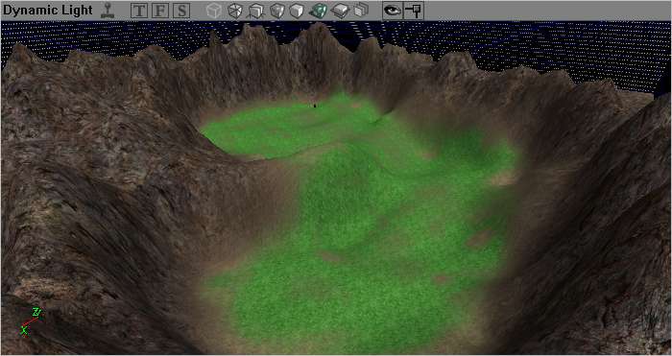Image resolution: width=672 pixels, height=356 pixels.
Task: Select the flat layered slab render icon
Action: (341, 11)
